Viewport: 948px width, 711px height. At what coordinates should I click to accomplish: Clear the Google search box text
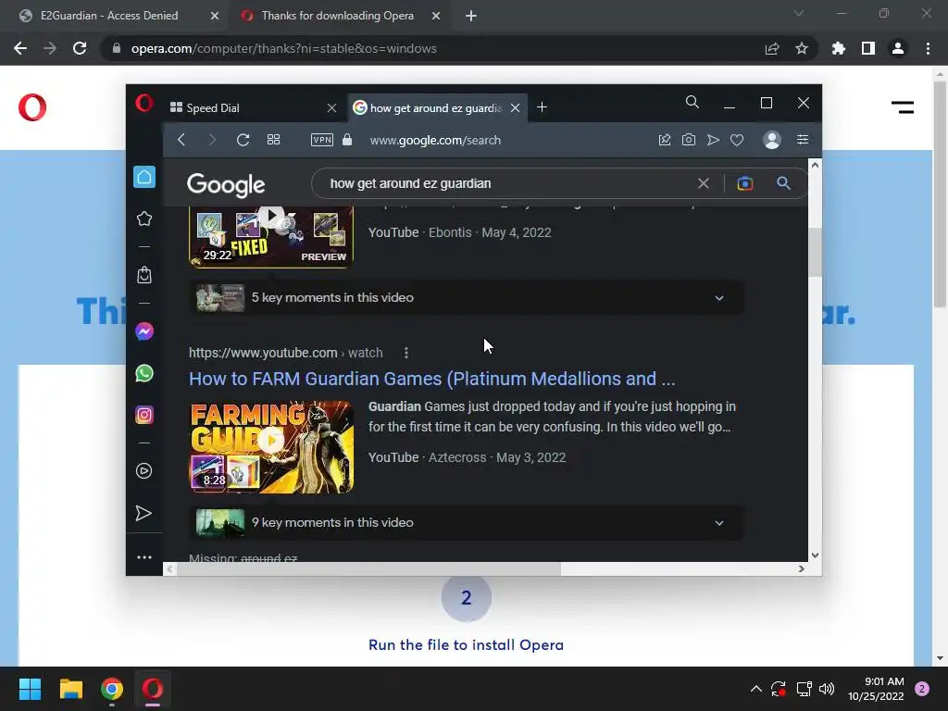point(704,183)
